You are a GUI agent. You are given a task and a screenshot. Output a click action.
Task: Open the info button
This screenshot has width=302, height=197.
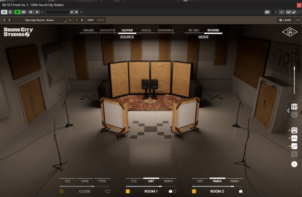294,164
